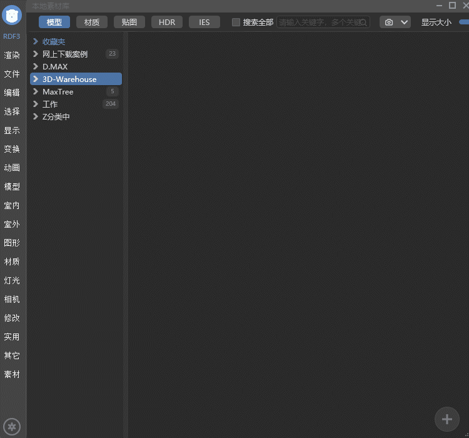Image resolution: width=469 pixels, height=438 pixels.
Task: Expand the 收藏夹 folder
Action: (x=36, y=41)
